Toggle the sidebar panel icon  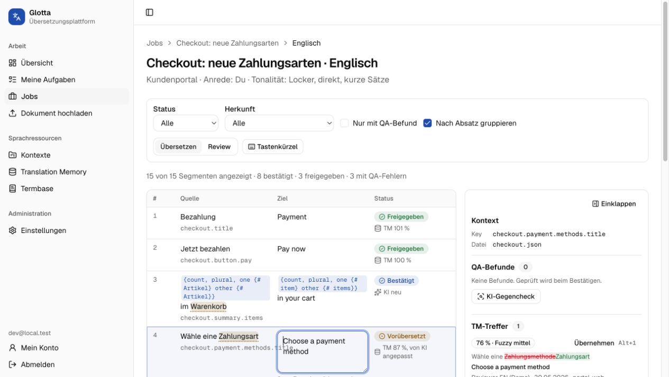(x=150, y=12)
